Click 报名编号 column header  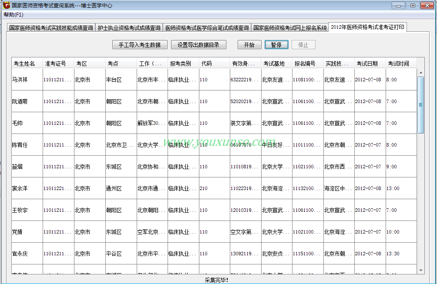point(308,63)
